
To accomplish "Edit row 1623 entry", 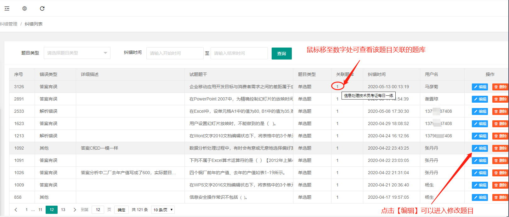I will (480, 124).
